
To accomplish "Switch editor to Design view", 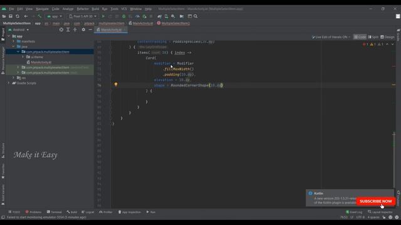I will pyautogui.click(x=387, y=37).
